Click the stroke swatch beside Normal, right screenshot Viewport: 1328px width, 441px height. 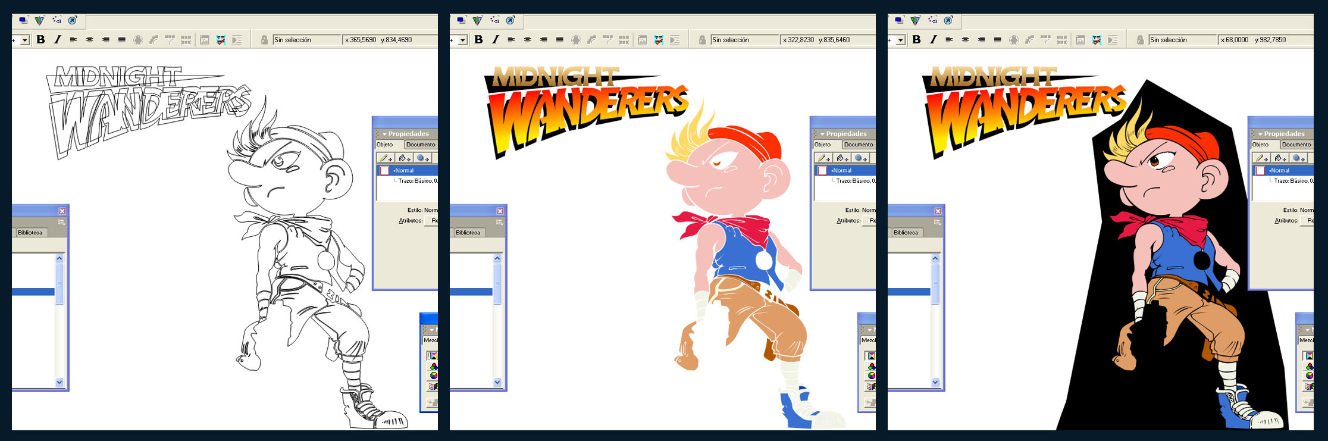(1260, 171)
